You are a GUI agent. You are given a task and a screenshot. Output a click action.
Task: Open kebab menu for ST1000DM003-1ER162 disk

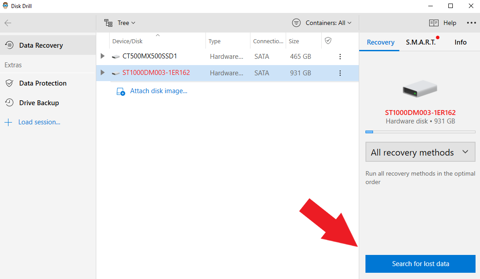point(340,73)
